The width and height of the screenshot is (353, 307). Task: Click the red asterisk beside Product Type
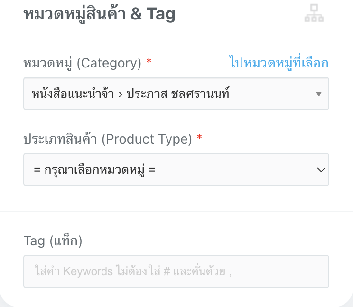click(199, 138)
